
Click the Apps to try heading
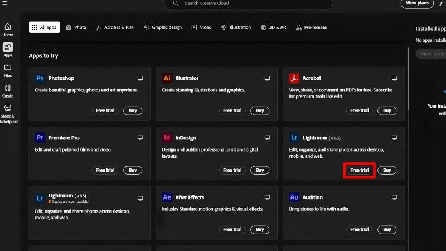click(x=43, y=55)
